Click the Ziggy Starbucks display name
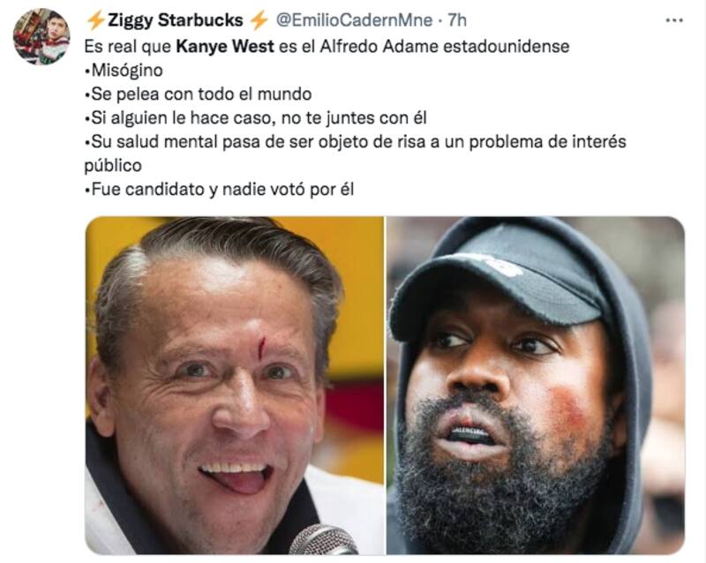The image size is (706, 563). click(x=175, y=20)
